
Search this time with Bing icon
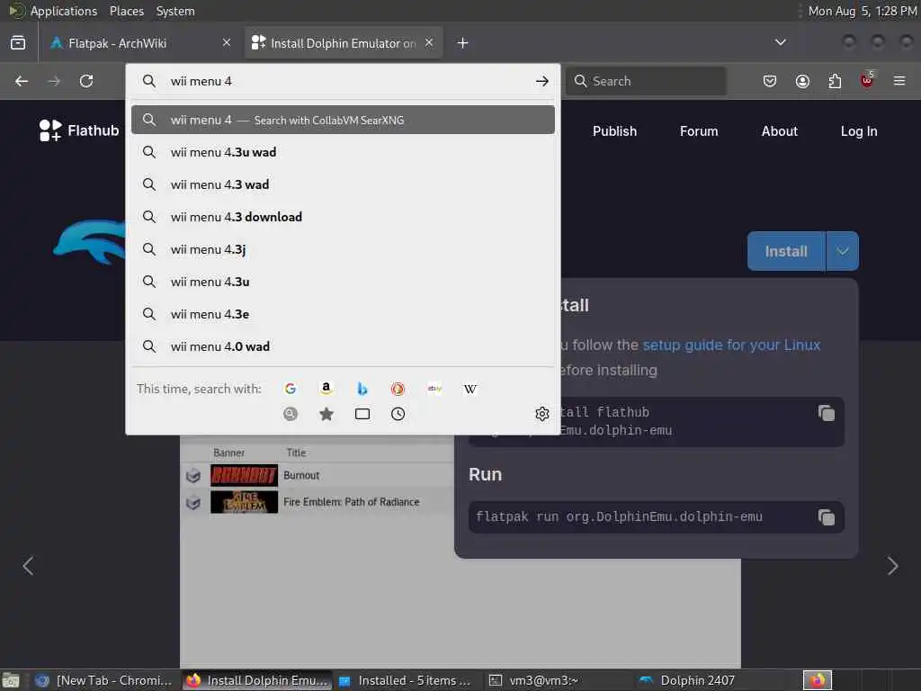click(x=362, y=389)
